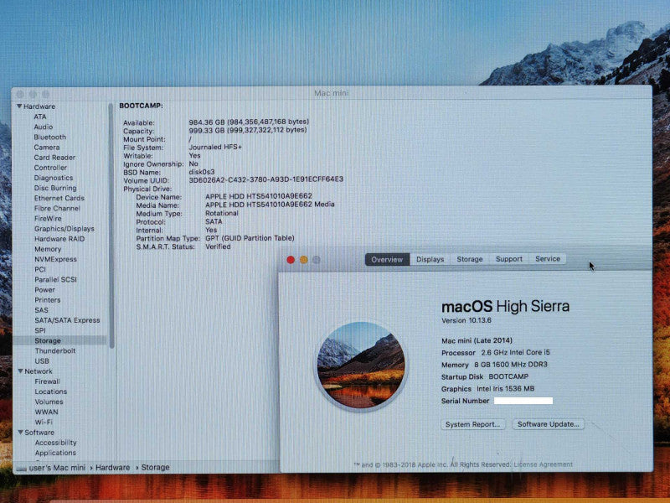Select the highlighted Storage entry

(x=59, y=340)
